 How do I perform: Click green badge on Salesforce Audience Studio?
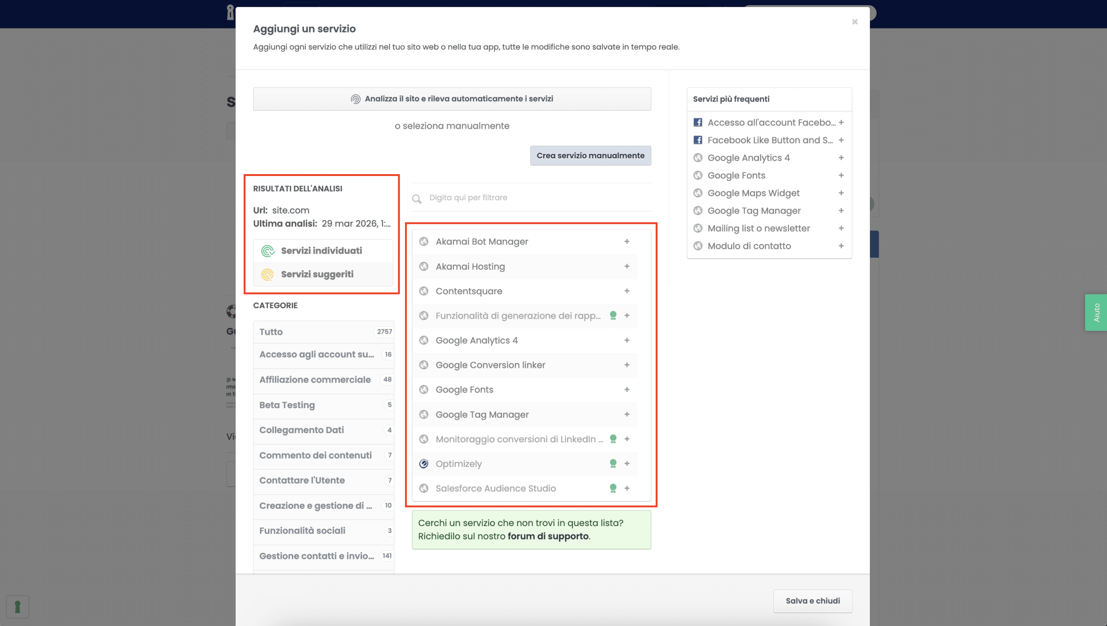[x=613, y=488]
